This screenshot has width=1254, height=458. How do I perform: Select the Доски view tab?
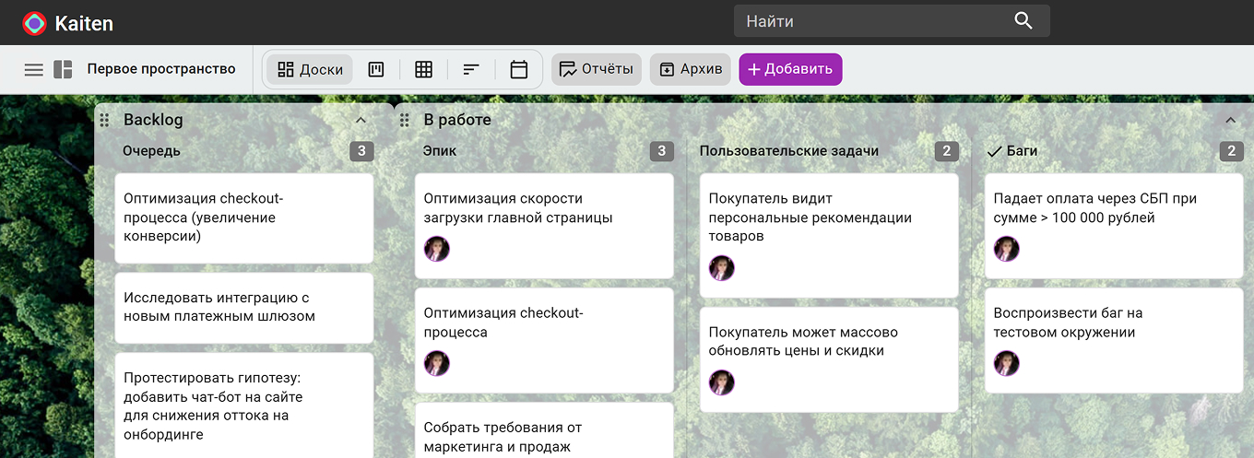[x=310, y=69]
